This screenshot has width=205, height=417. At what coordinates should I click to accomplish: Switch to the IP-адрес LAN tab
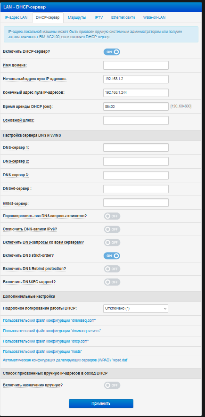[x=16, y=18]
